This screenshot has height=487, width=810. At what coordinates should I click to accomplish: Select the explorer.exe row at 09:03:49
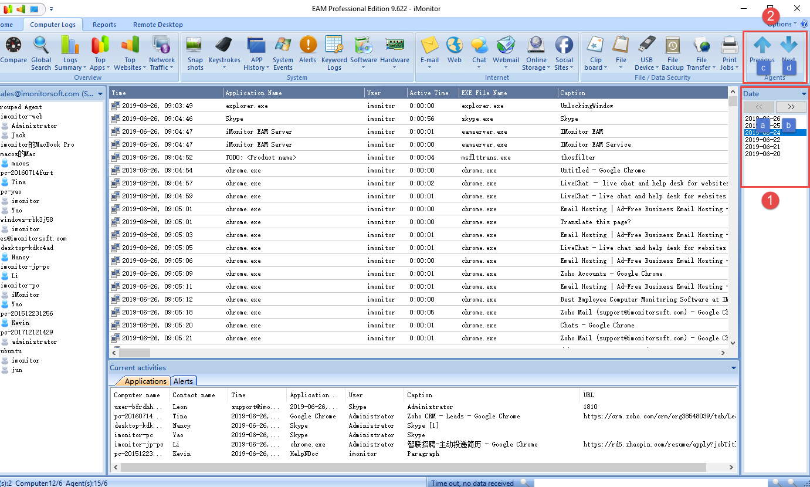(419, 106)
